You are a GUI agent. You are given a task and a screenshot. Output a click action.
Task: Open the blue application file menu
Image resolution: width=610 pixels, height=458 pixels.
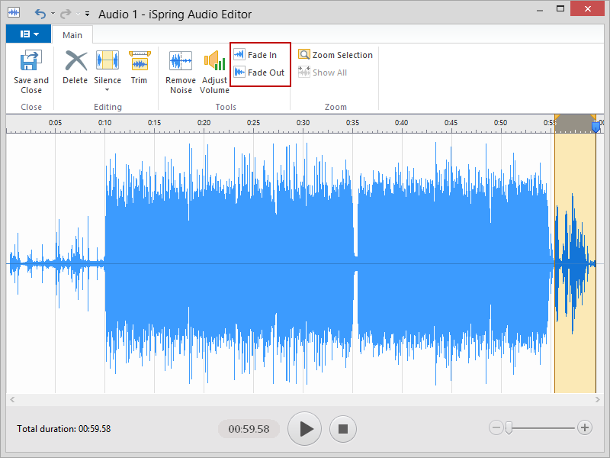coord(29,34)
